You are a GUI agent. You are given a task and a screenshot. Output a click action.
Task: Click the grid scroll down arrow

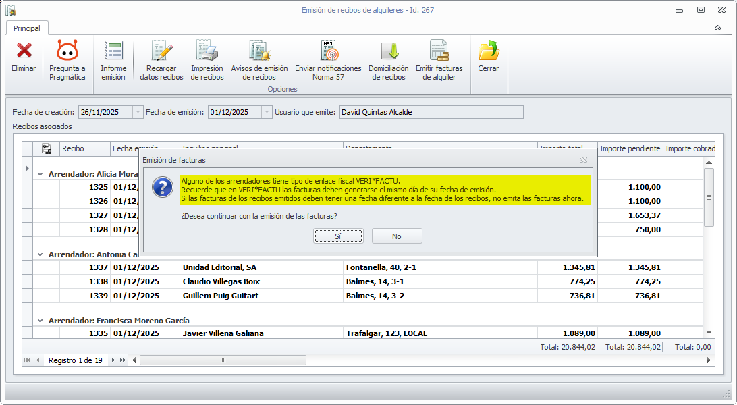click(x=709, y=333)
